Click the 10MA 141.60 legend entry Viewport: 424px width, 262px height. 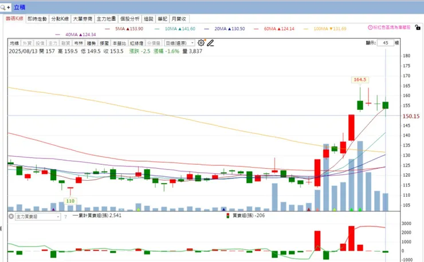[x=175, y=29]
